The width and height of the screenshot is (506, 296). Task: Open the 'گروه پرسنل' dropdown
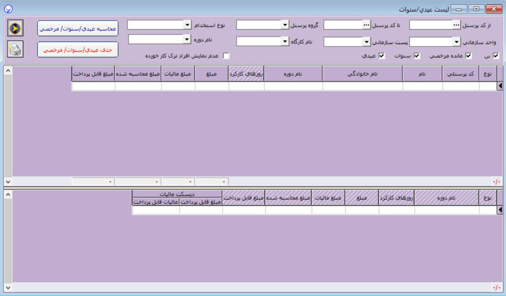(x=285, y=25)
